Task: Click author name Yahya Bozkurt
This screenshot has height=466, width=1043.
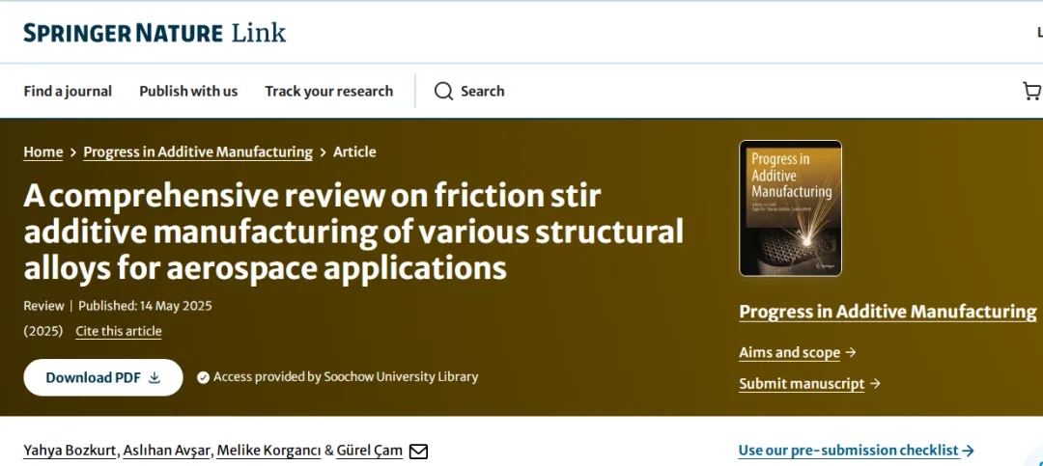Action: point(70,451)
